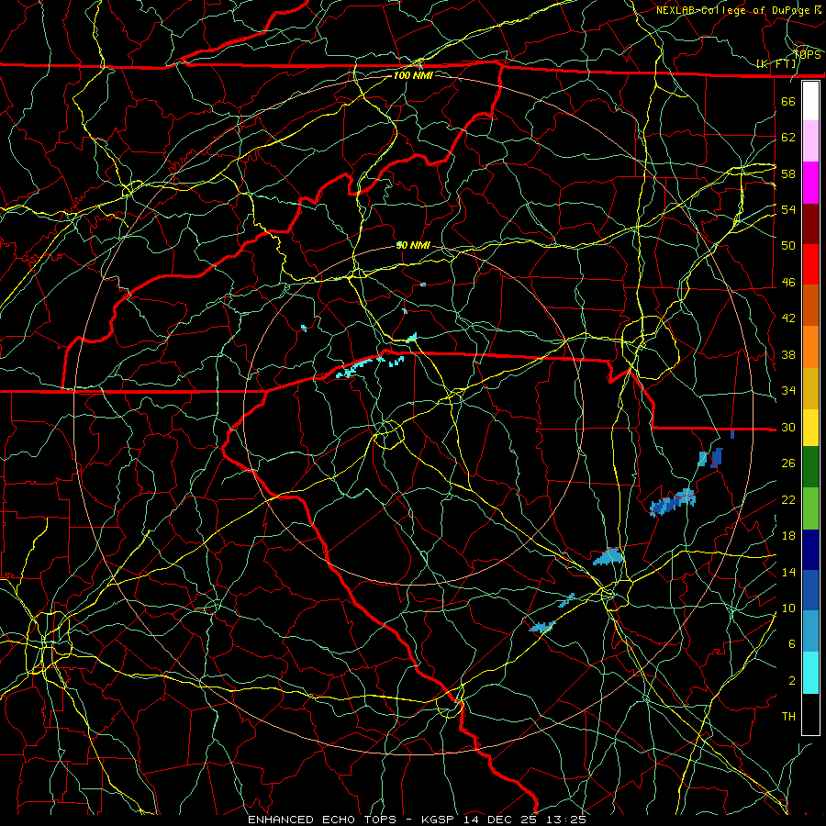The width and height of the screenshot is (826, 826).
Task: Click the 50 NMI range ring label
Action: pos(413,245)
